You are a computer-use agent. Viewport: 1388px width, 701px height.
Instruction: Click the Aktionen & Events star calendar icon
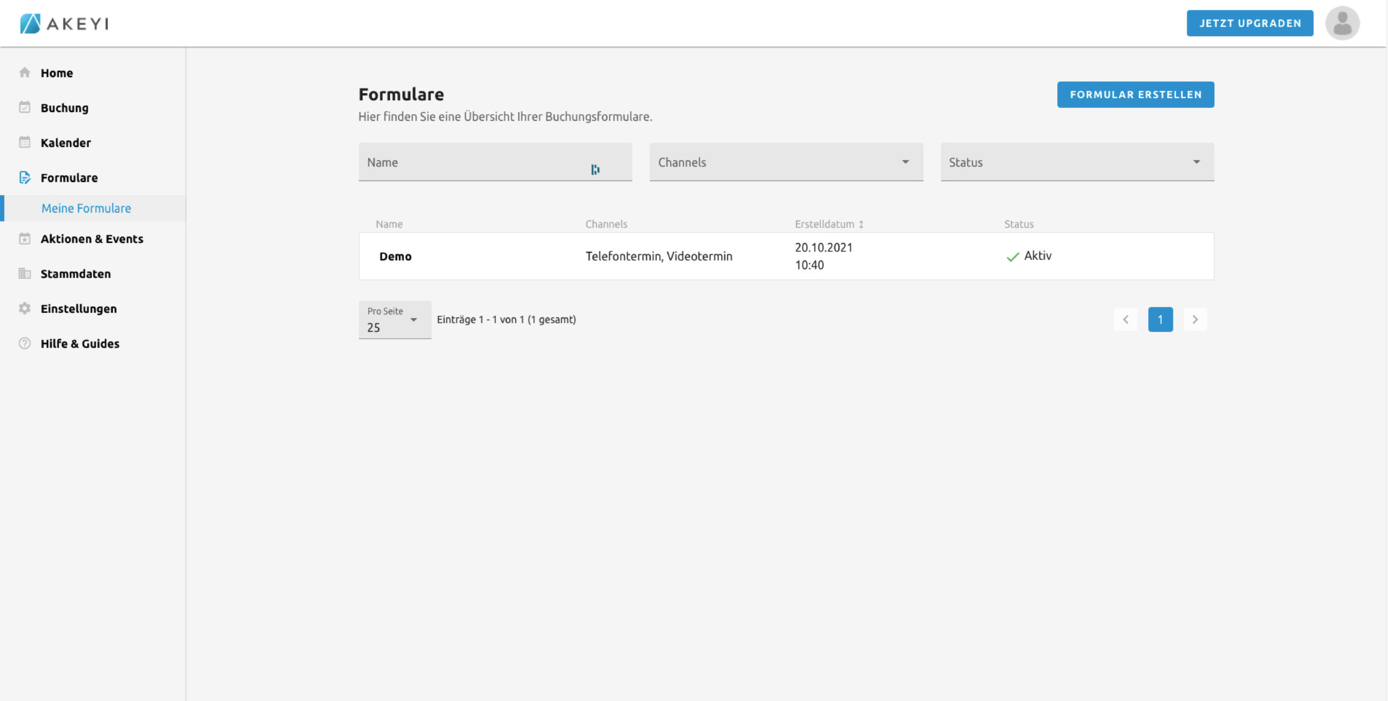[x=24, y=239]
